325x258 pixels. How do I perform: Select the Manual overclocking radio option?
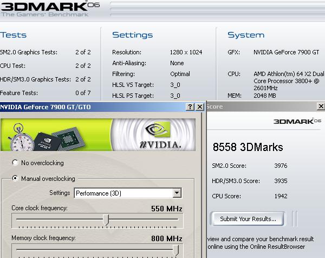coord(15,178)
